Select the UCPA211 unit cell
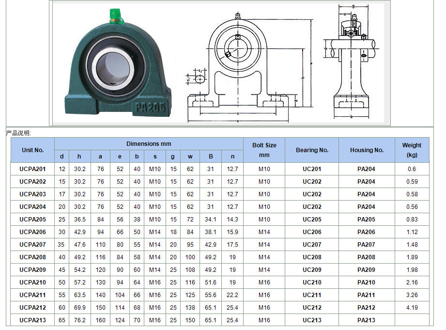 coord(33,295)
